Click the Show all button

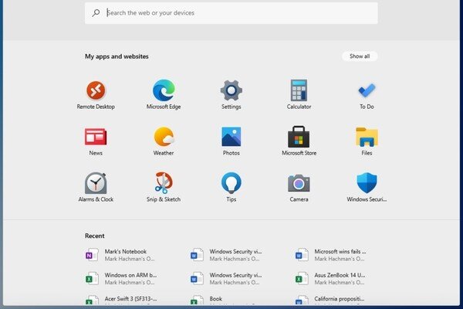click(x=360, y=56)
